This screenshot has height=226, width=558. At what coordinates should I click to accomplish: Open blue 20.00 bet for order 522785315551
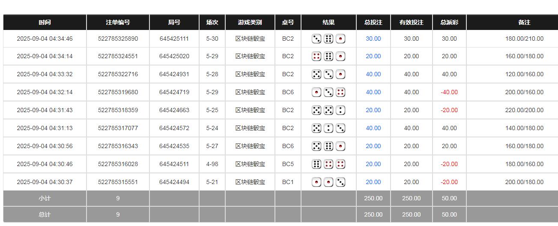373,182
